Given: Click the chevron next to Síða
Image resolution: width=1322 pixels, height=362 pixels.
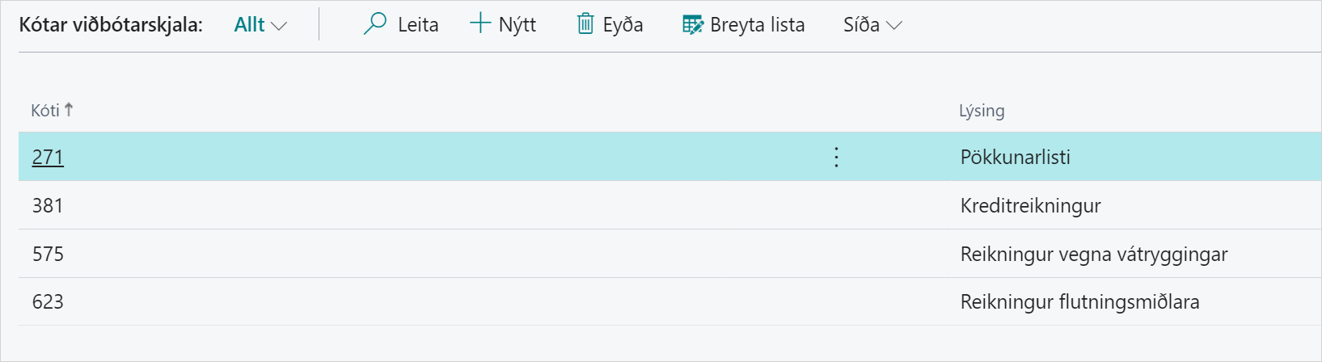Looking at the screenshot, I should [894, 26].
